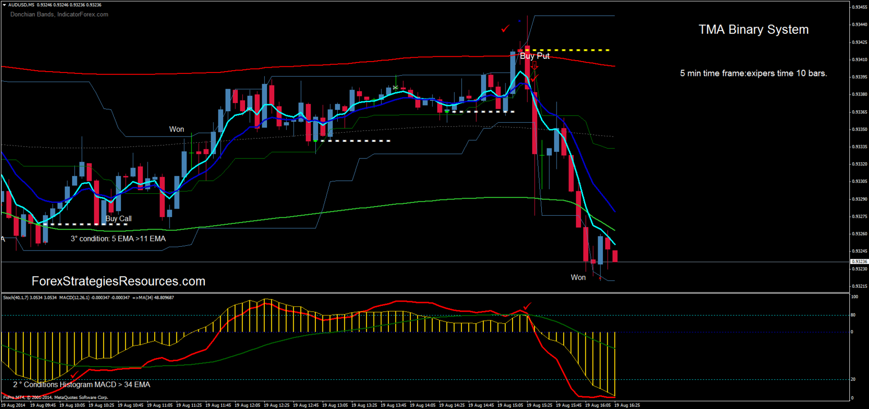Click time axis label 19 Aug 12:05
The width and height of the screenshot is (869, 409).
point(247,405)
